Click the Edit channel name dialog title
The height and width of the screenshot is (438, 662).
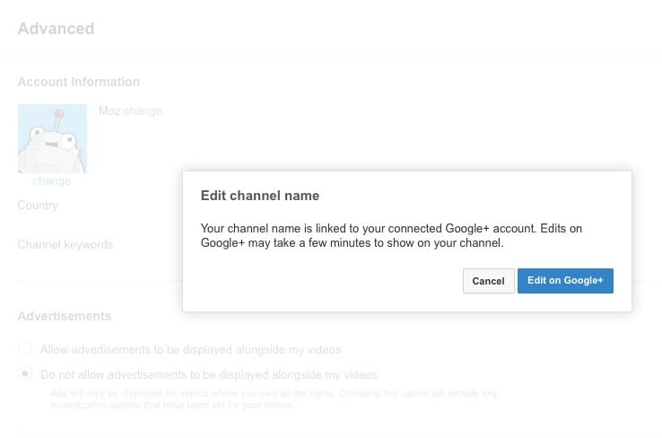click(x=260, y=196)
